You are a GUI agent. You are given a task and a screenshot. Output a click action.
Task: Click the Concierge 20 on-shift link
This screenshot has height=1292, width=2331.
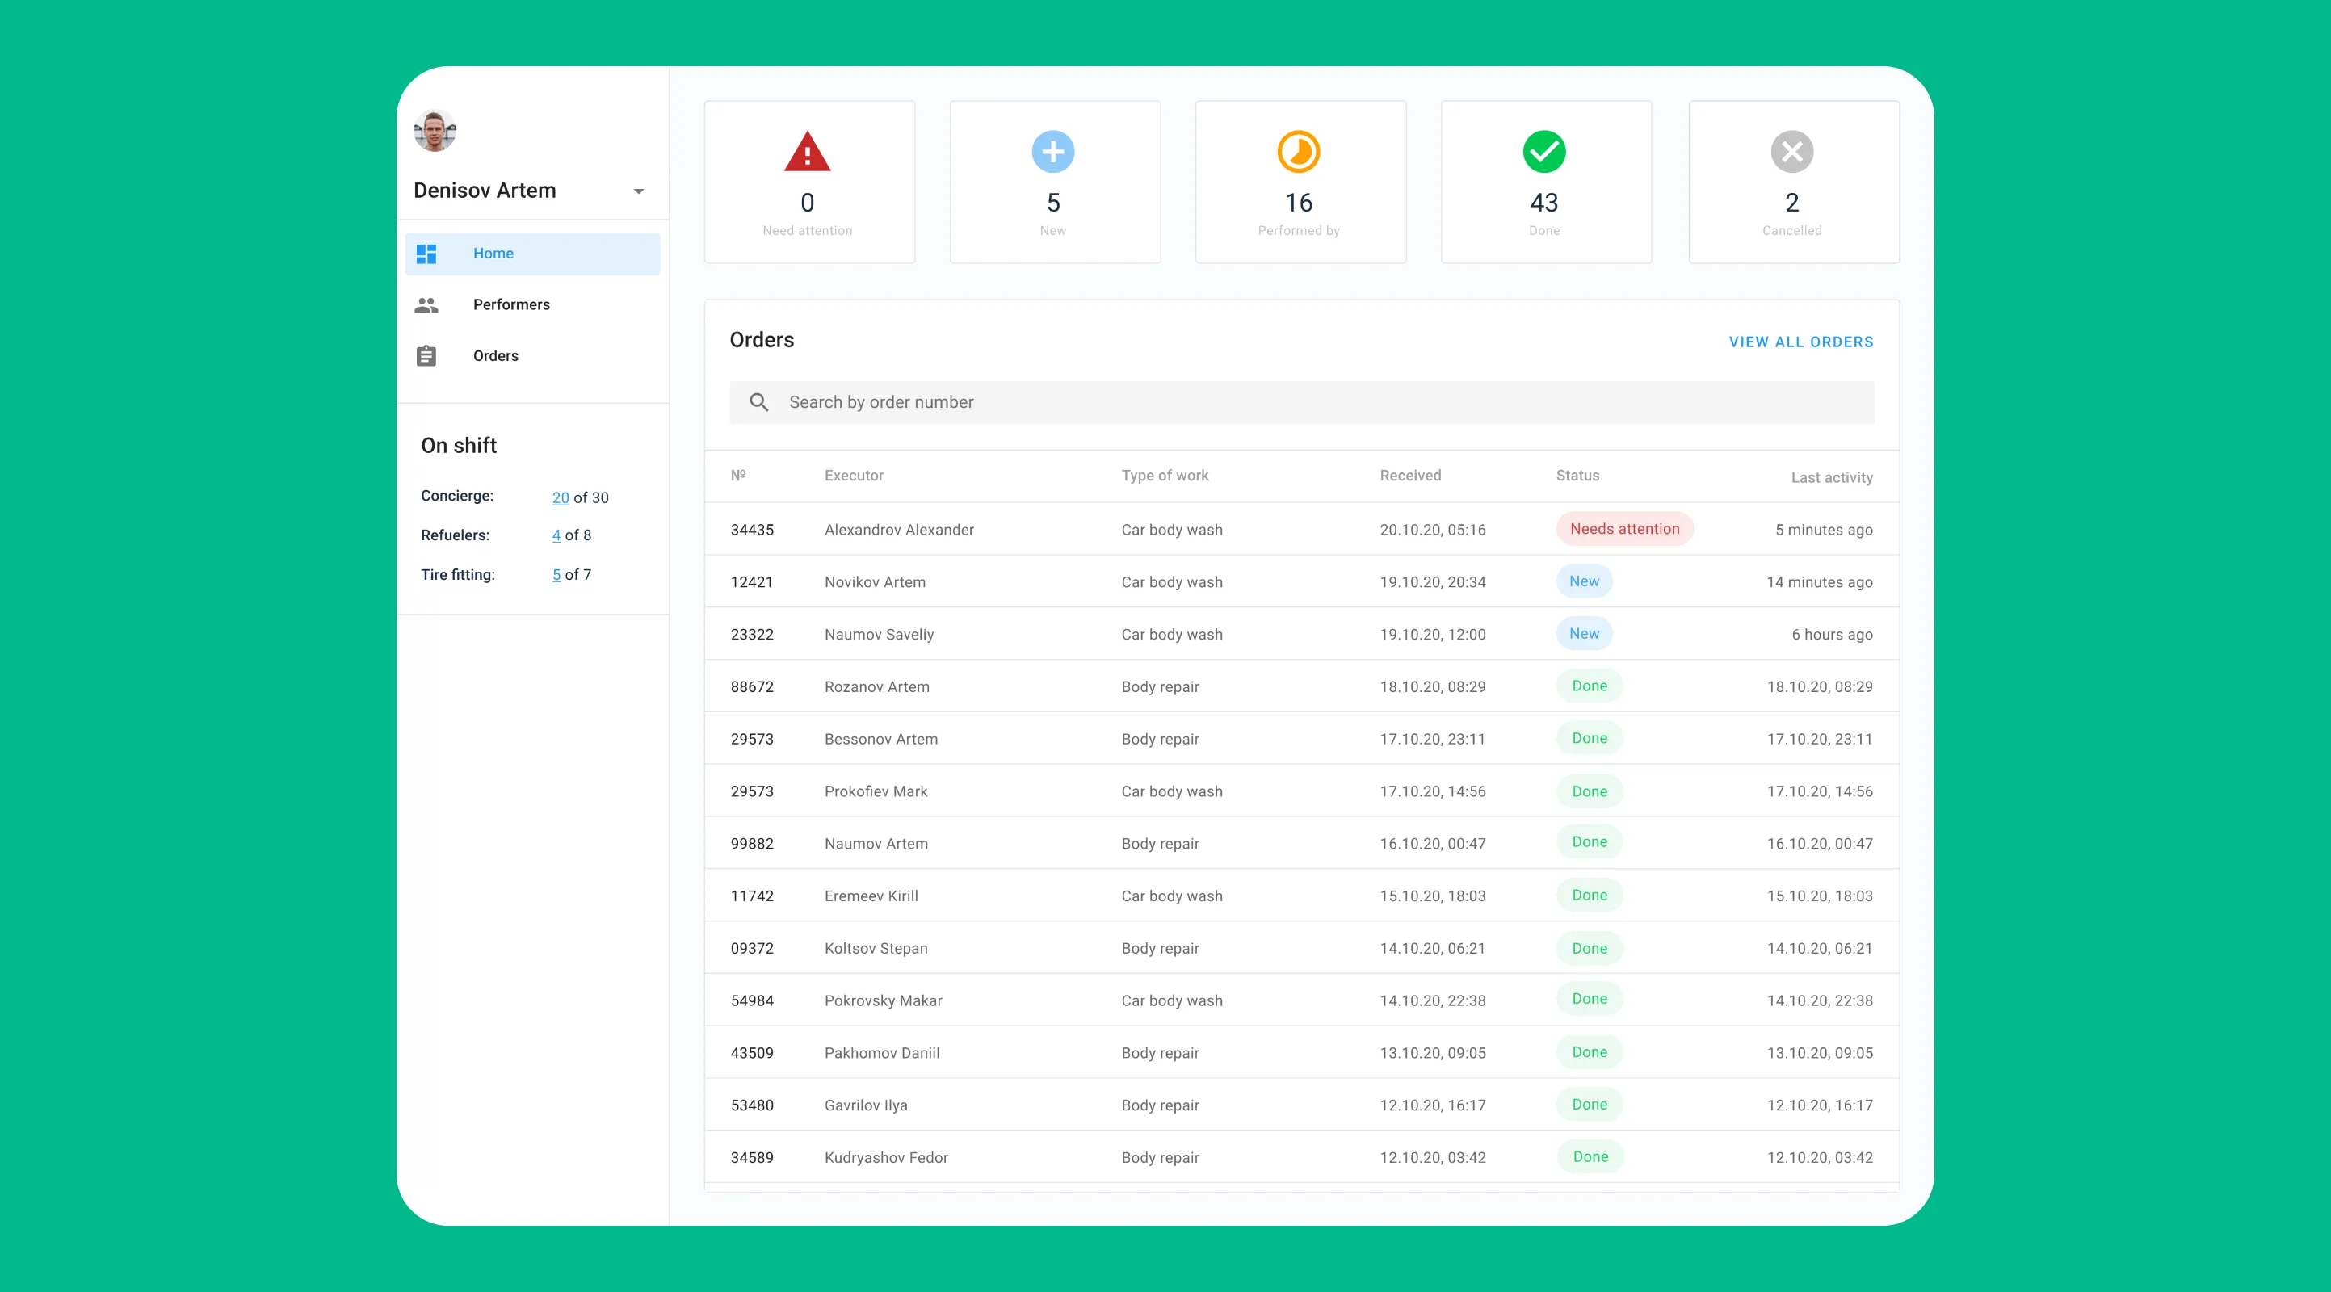click(x=560, y=497)
